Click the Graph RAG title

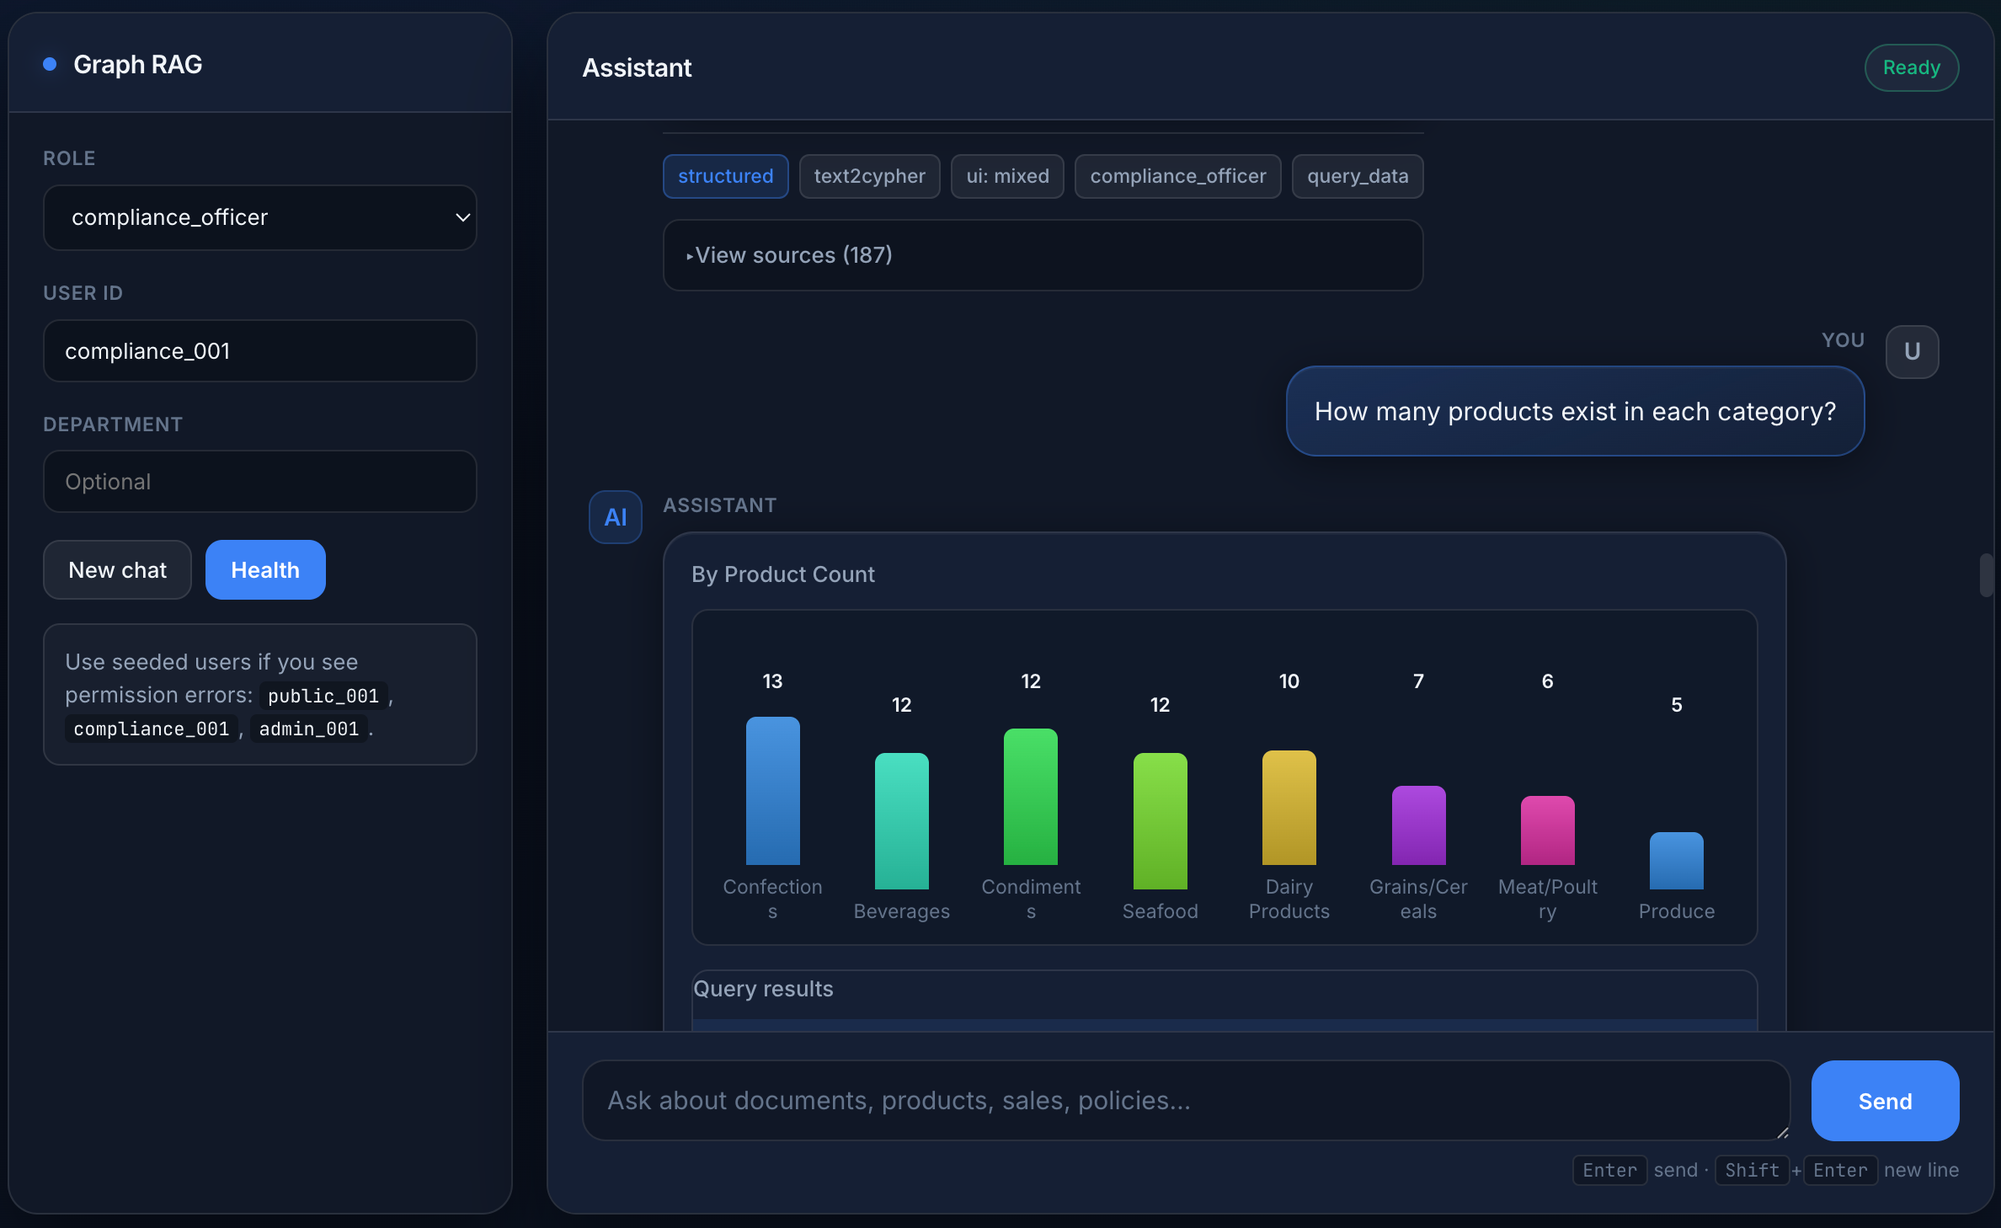(137, 64)
